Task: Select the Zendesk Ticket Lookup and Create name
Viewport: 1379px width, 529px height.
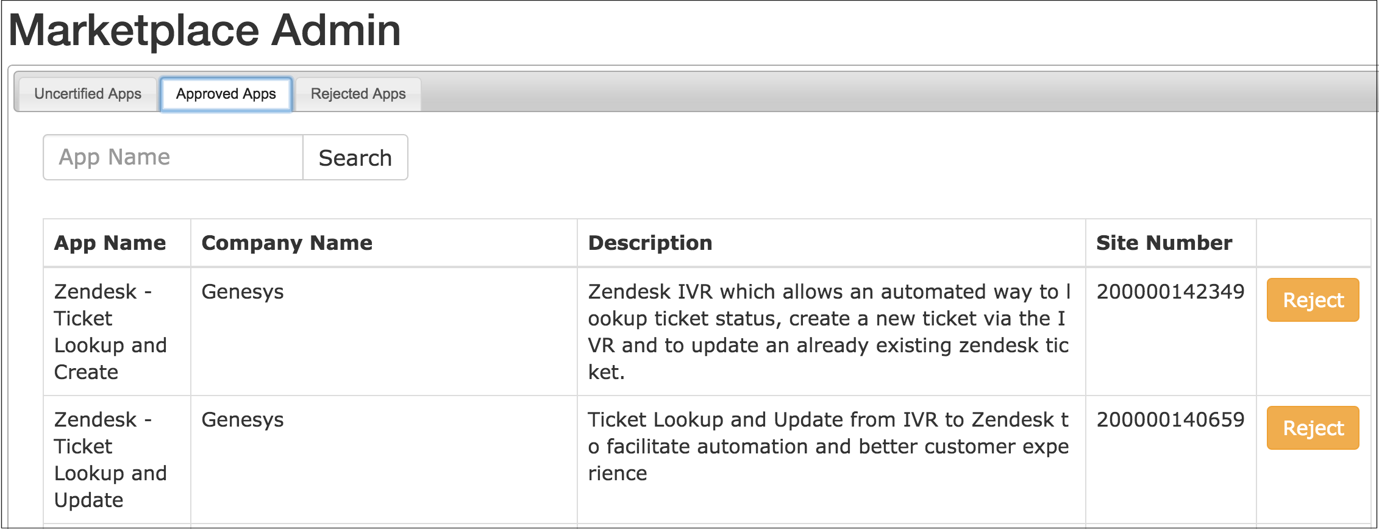Action: point(110,332)
